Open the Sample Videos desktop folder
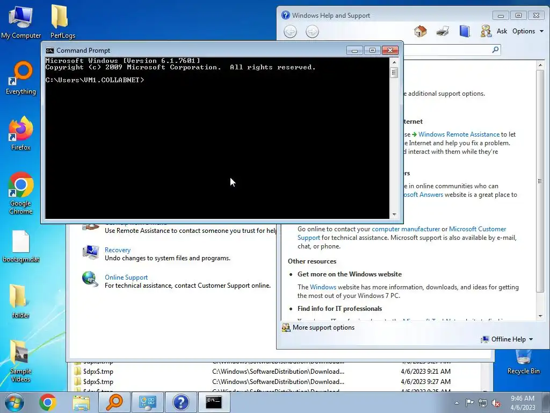 21,361
